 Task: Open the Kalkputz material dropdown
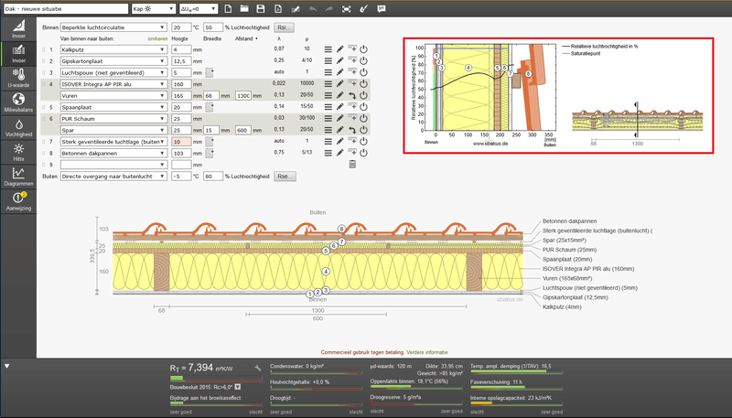113,49
